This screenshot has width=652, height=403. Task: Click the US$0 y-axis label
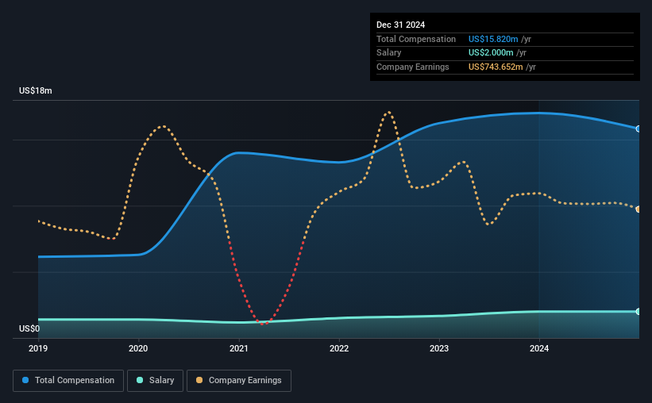pyautogui.click(x=29, y=328)
